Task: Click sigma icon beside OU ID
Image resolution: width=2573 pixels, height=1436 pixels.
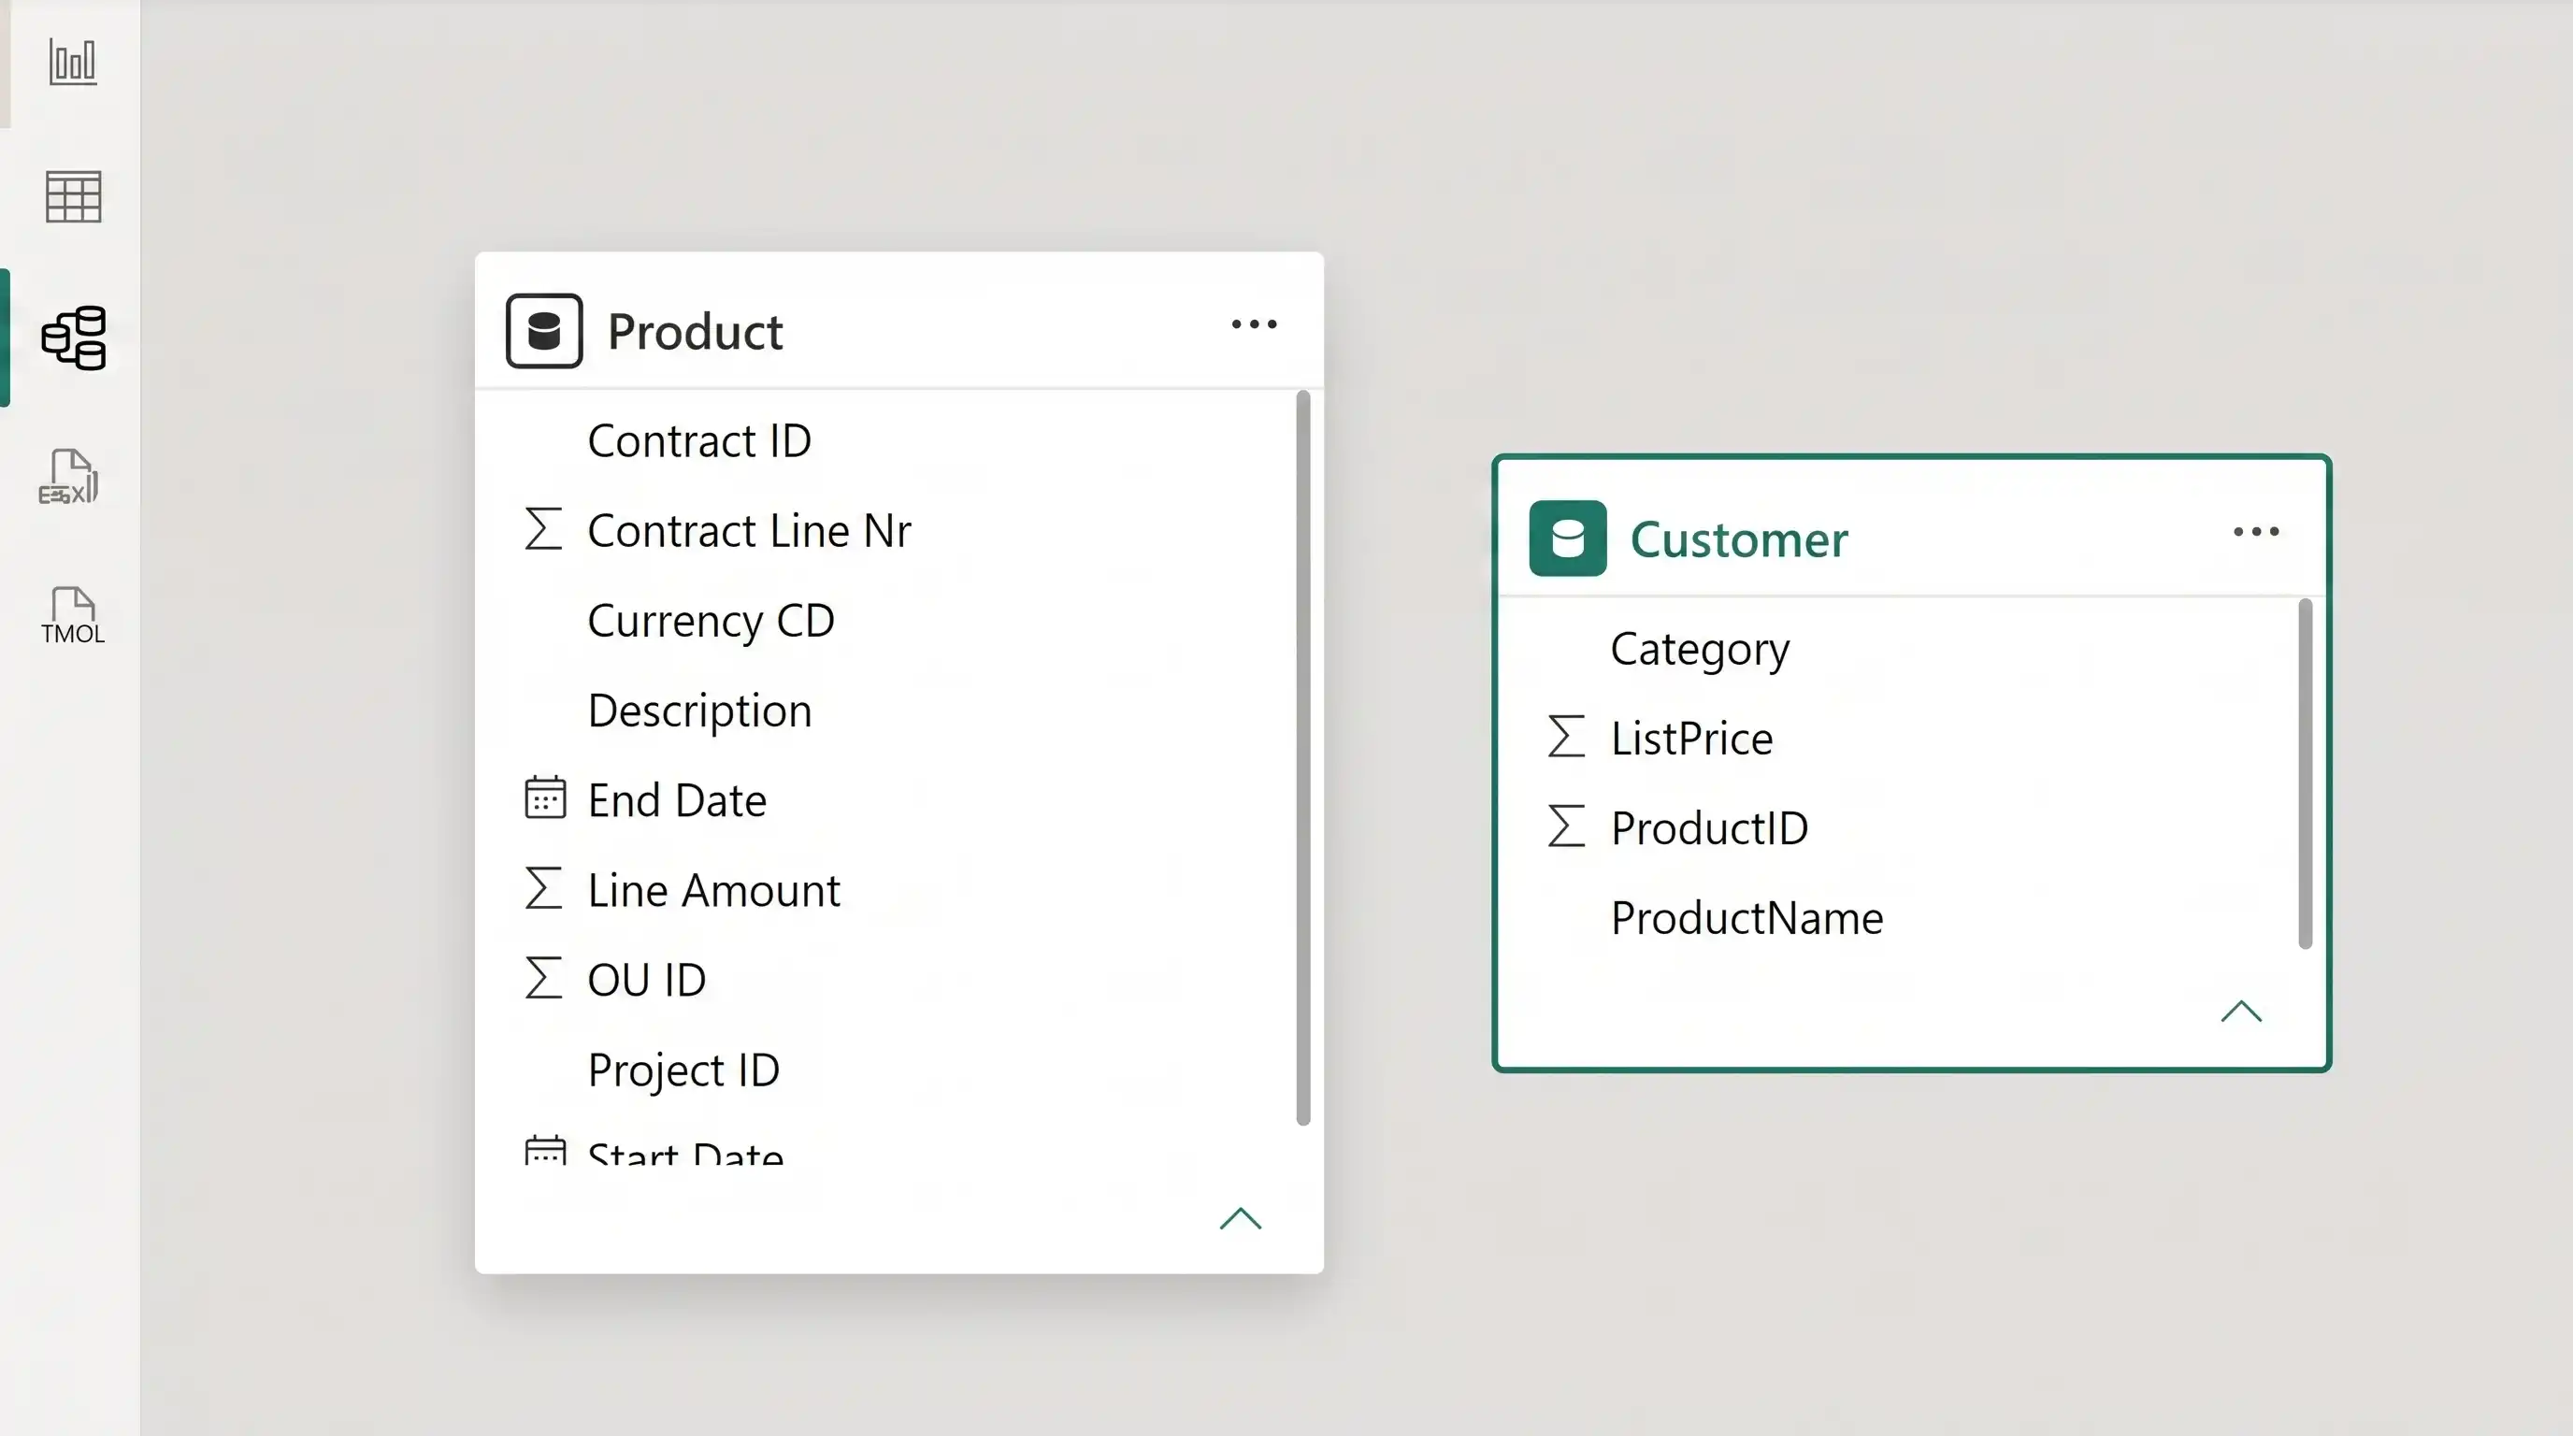Action: click(x=543, y=978)
